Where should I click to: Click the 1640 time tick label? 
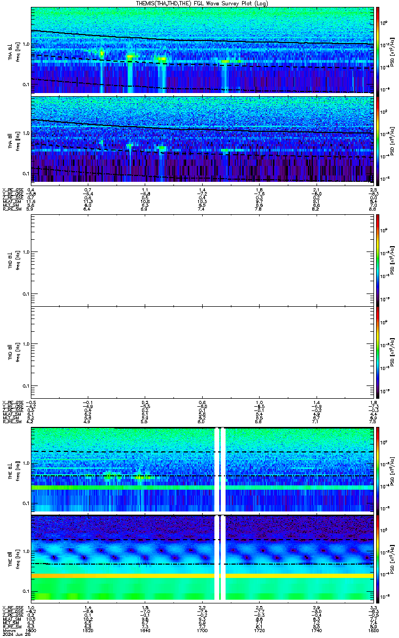point(146,631)
